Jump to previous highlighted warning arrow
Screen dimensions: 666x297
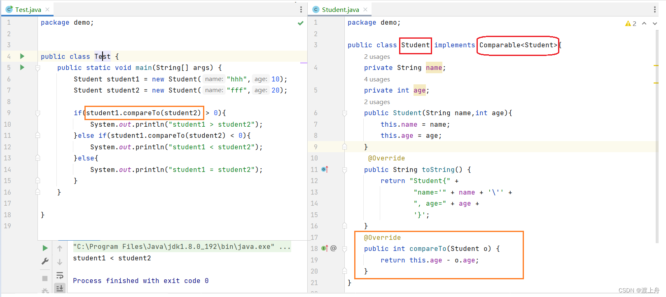(644, 23)
